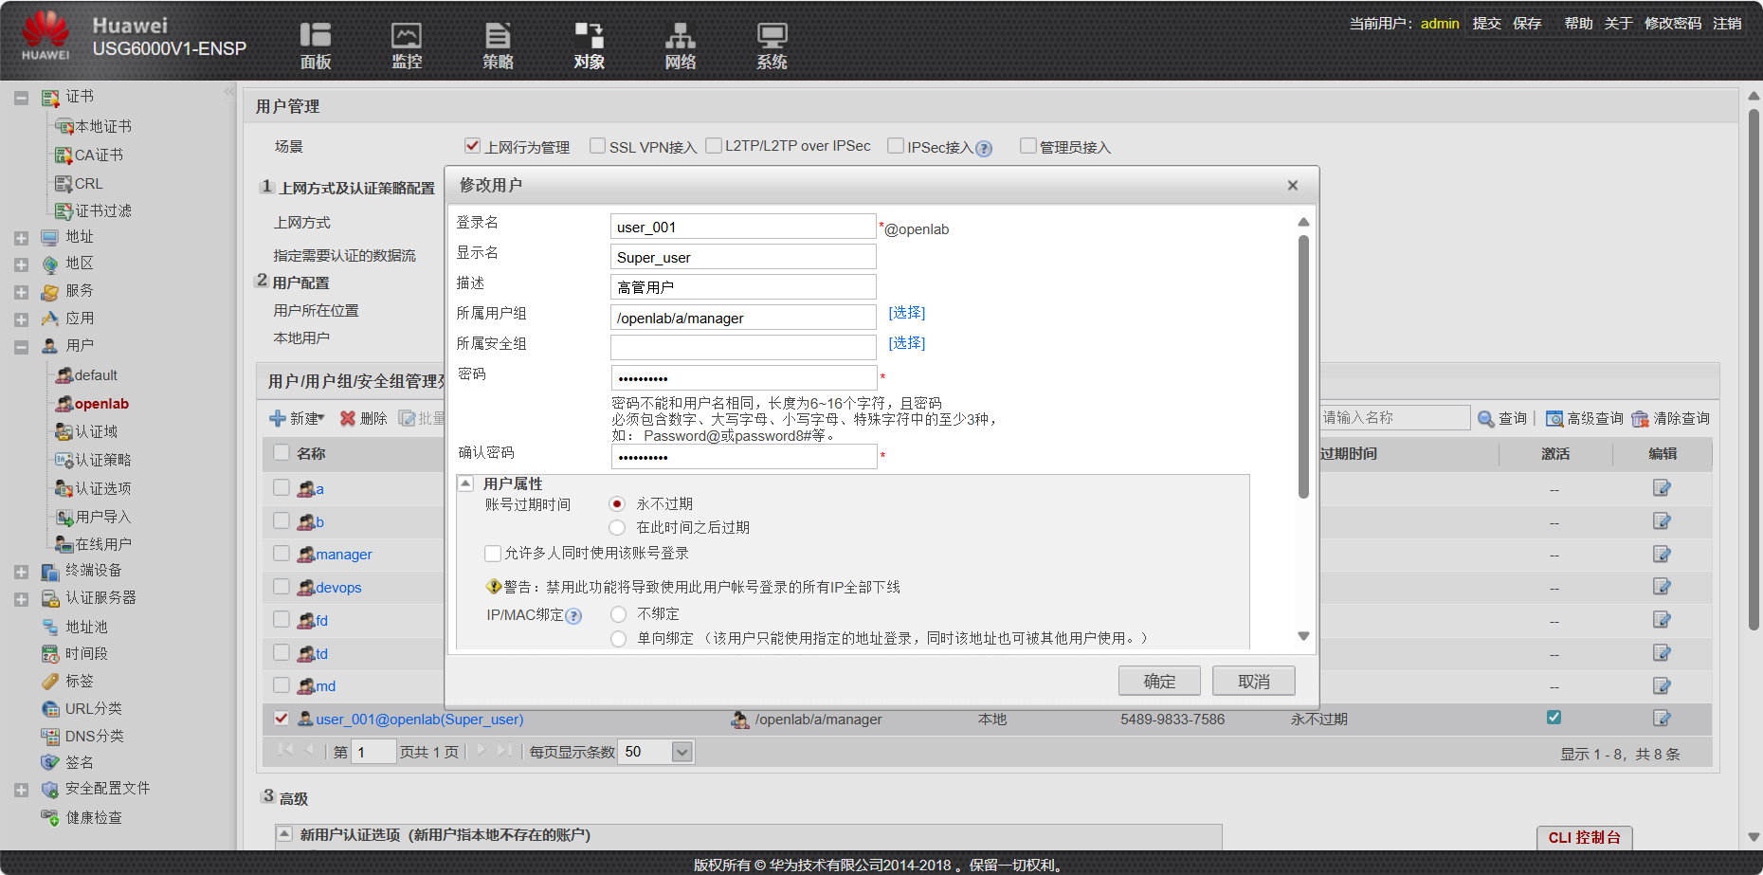Click 帮助 in top bar
Image resolution: width=1763 pixels, height=875 pixels.
[1578, 23]
